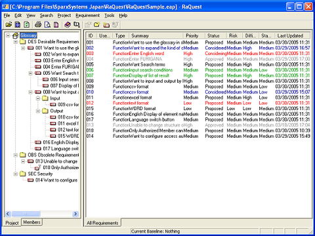Image resolution: width=315 pixels, height=236 pixels.
Task: Open print preview with the magnifier icon
Action: click(47, 24)
